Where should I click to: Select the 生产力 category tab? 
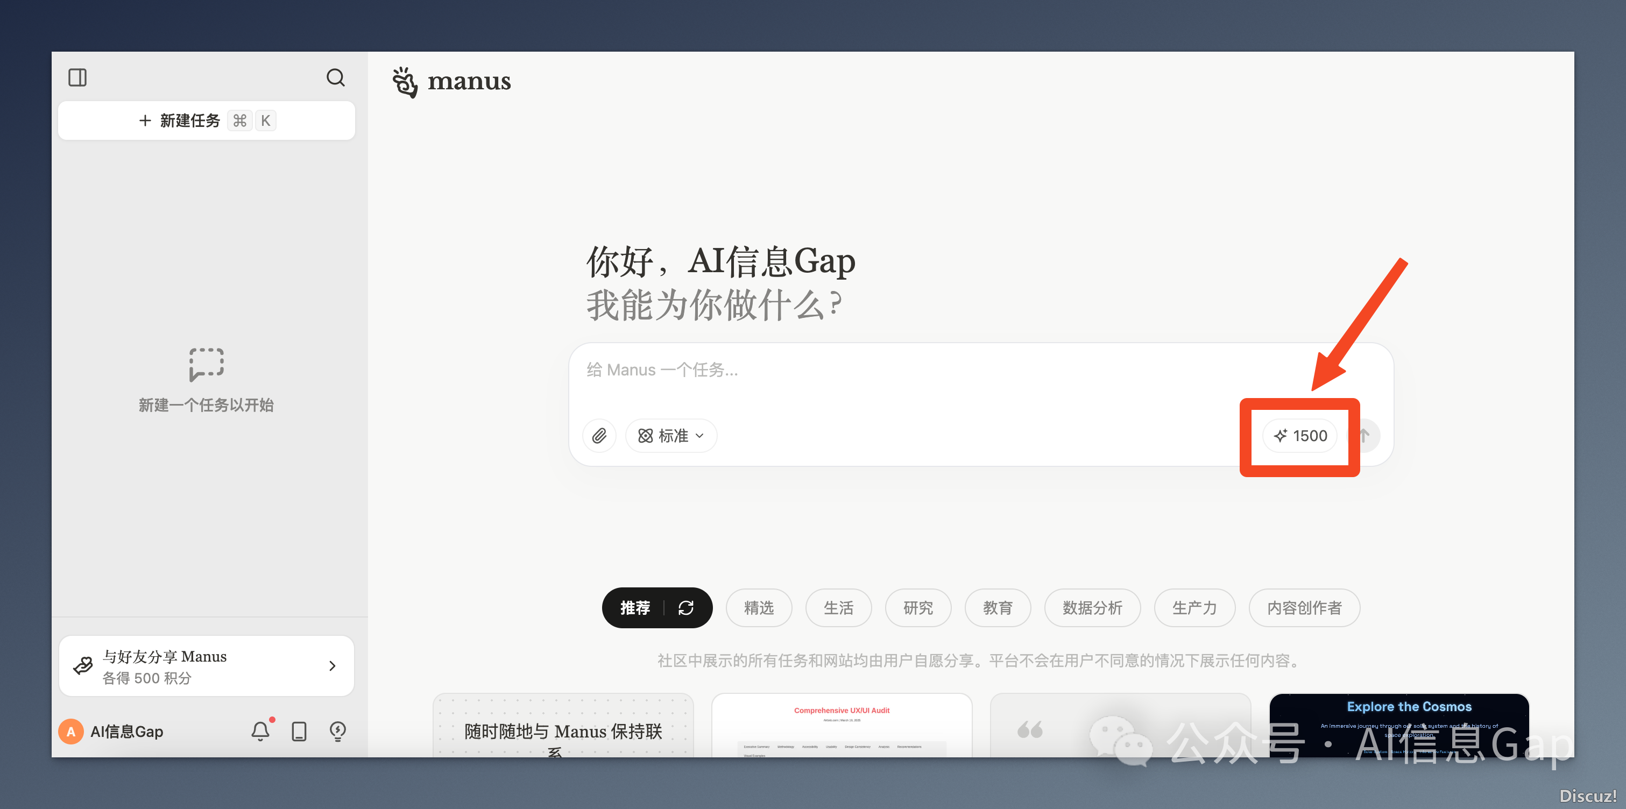coord(1194,608)
